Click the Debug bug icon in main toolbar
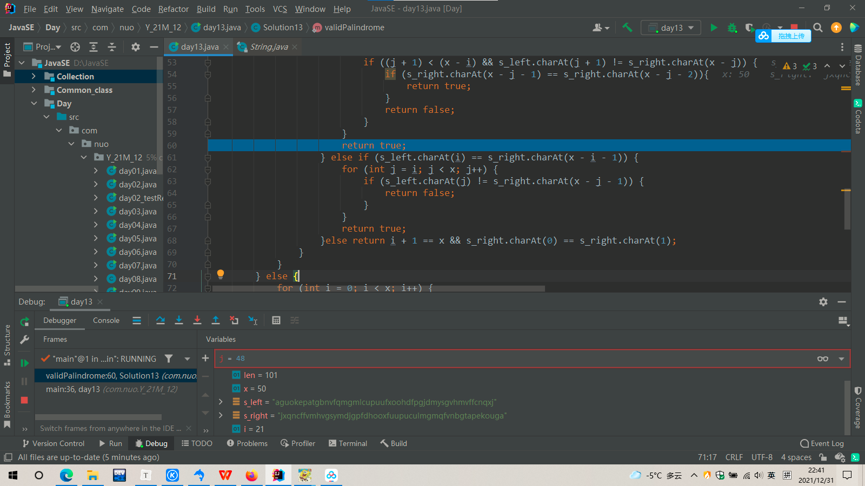 732,28
